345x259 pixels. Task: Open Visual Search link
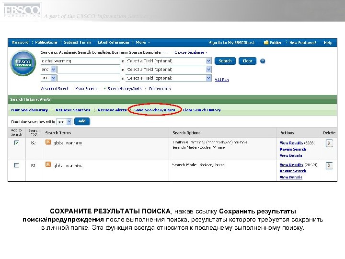coord(86,89)
